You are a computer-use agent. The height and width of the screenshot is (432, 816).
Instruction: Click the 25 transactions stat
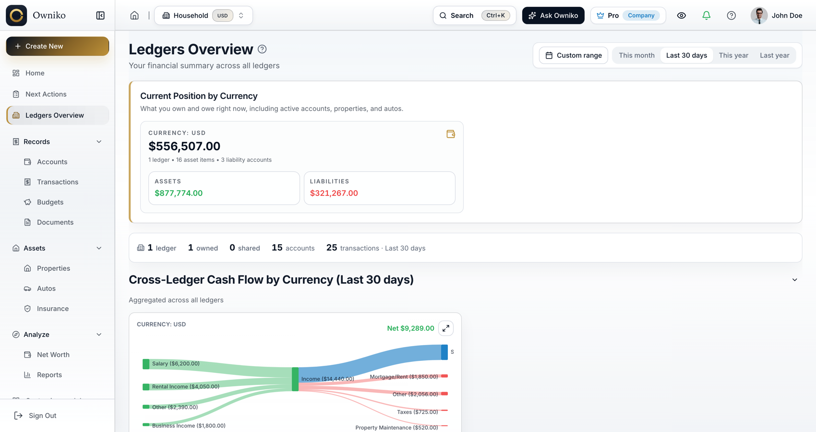coord(376,248)
